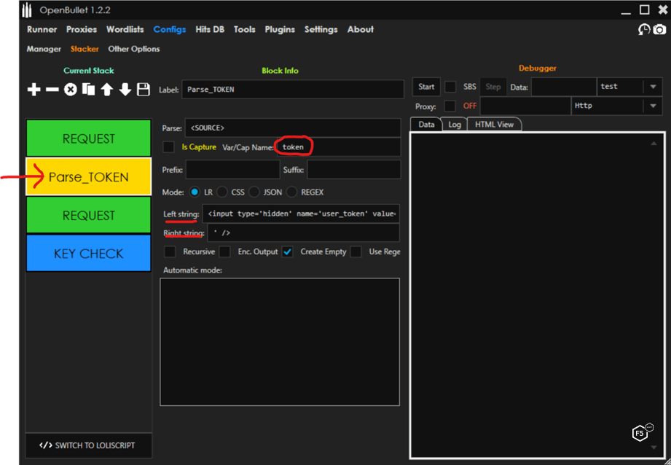671x465 pixels.
Task: Click the camera screenshot icon at top right
Action: pos(659,29)
